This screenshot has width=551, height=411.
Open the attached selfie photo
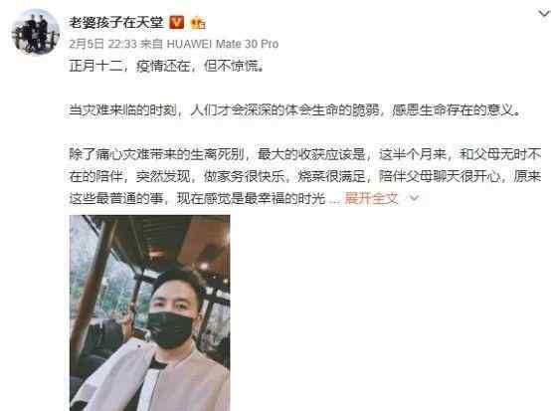tap(150, 312)
